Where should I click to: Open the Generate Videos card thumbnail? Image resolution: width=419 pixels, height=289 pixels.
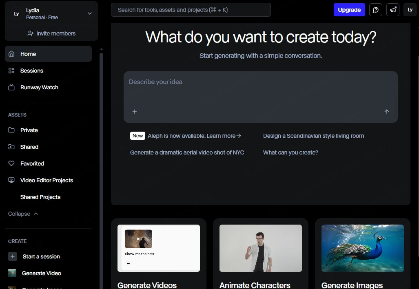[x=159, y=248]
